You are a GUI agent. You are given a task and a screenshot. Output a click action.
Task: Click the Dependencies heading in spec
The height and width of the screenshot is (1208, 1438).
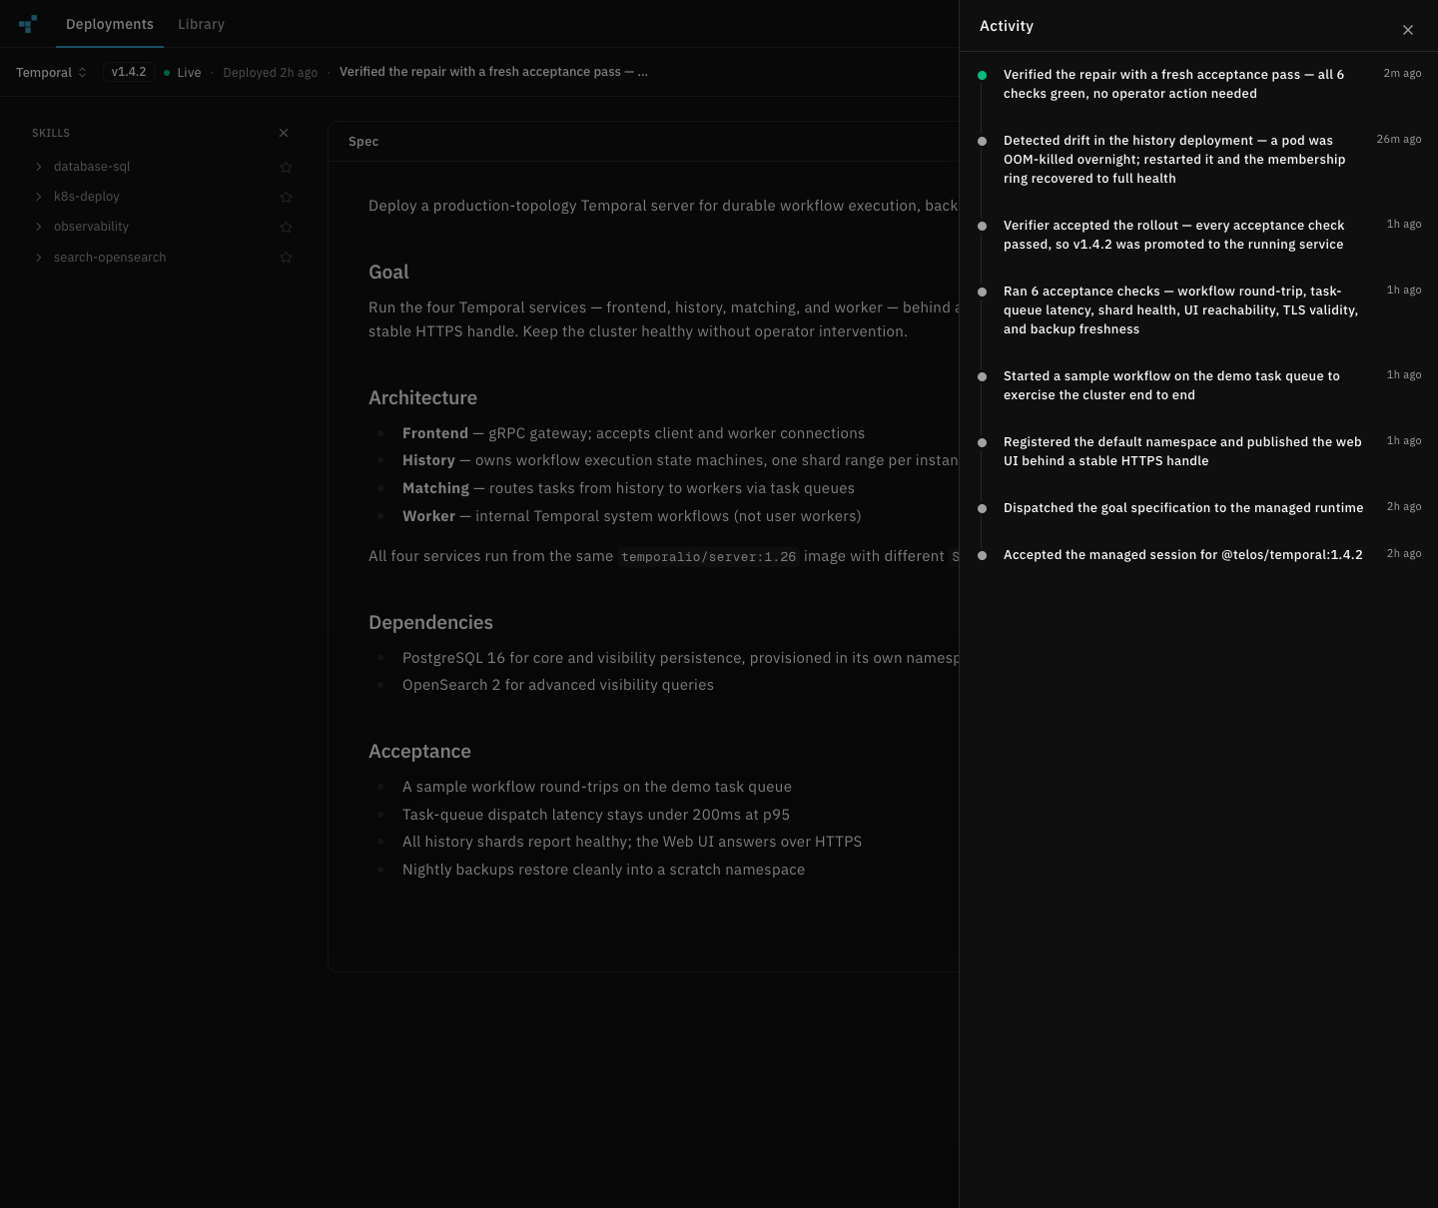point(430,622)
